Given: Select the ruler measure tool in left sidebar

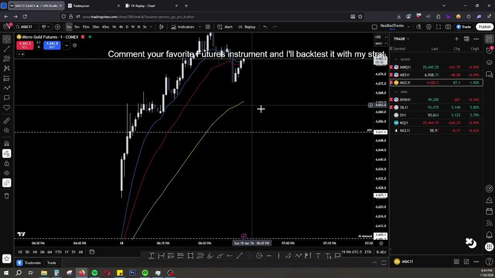Looking at the screenshot, I should (x=7, y=121).
